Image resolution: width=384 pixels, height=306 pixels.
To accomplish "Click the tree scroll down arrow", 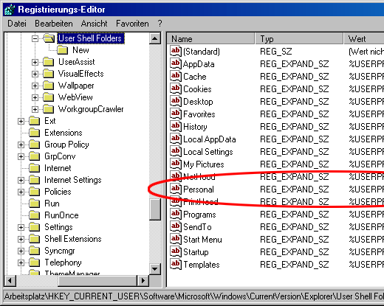I will point(155,269).
